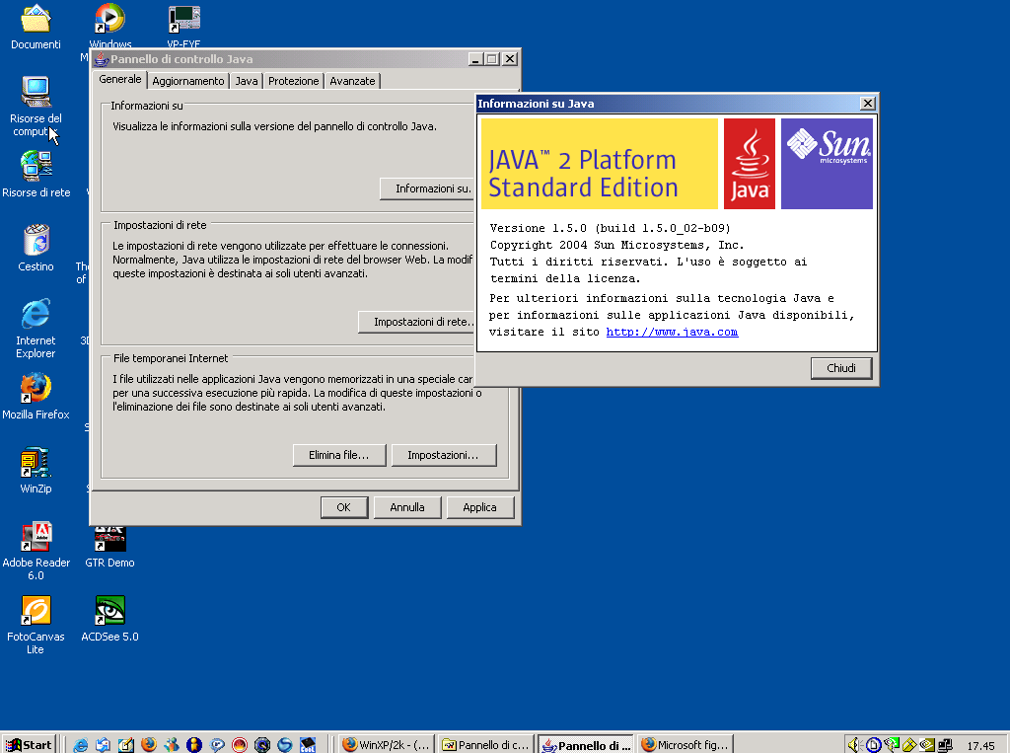Select the GTR Demo desktop shortcut
Viewport: 1010px width, 753px height.
coord(110,548)
